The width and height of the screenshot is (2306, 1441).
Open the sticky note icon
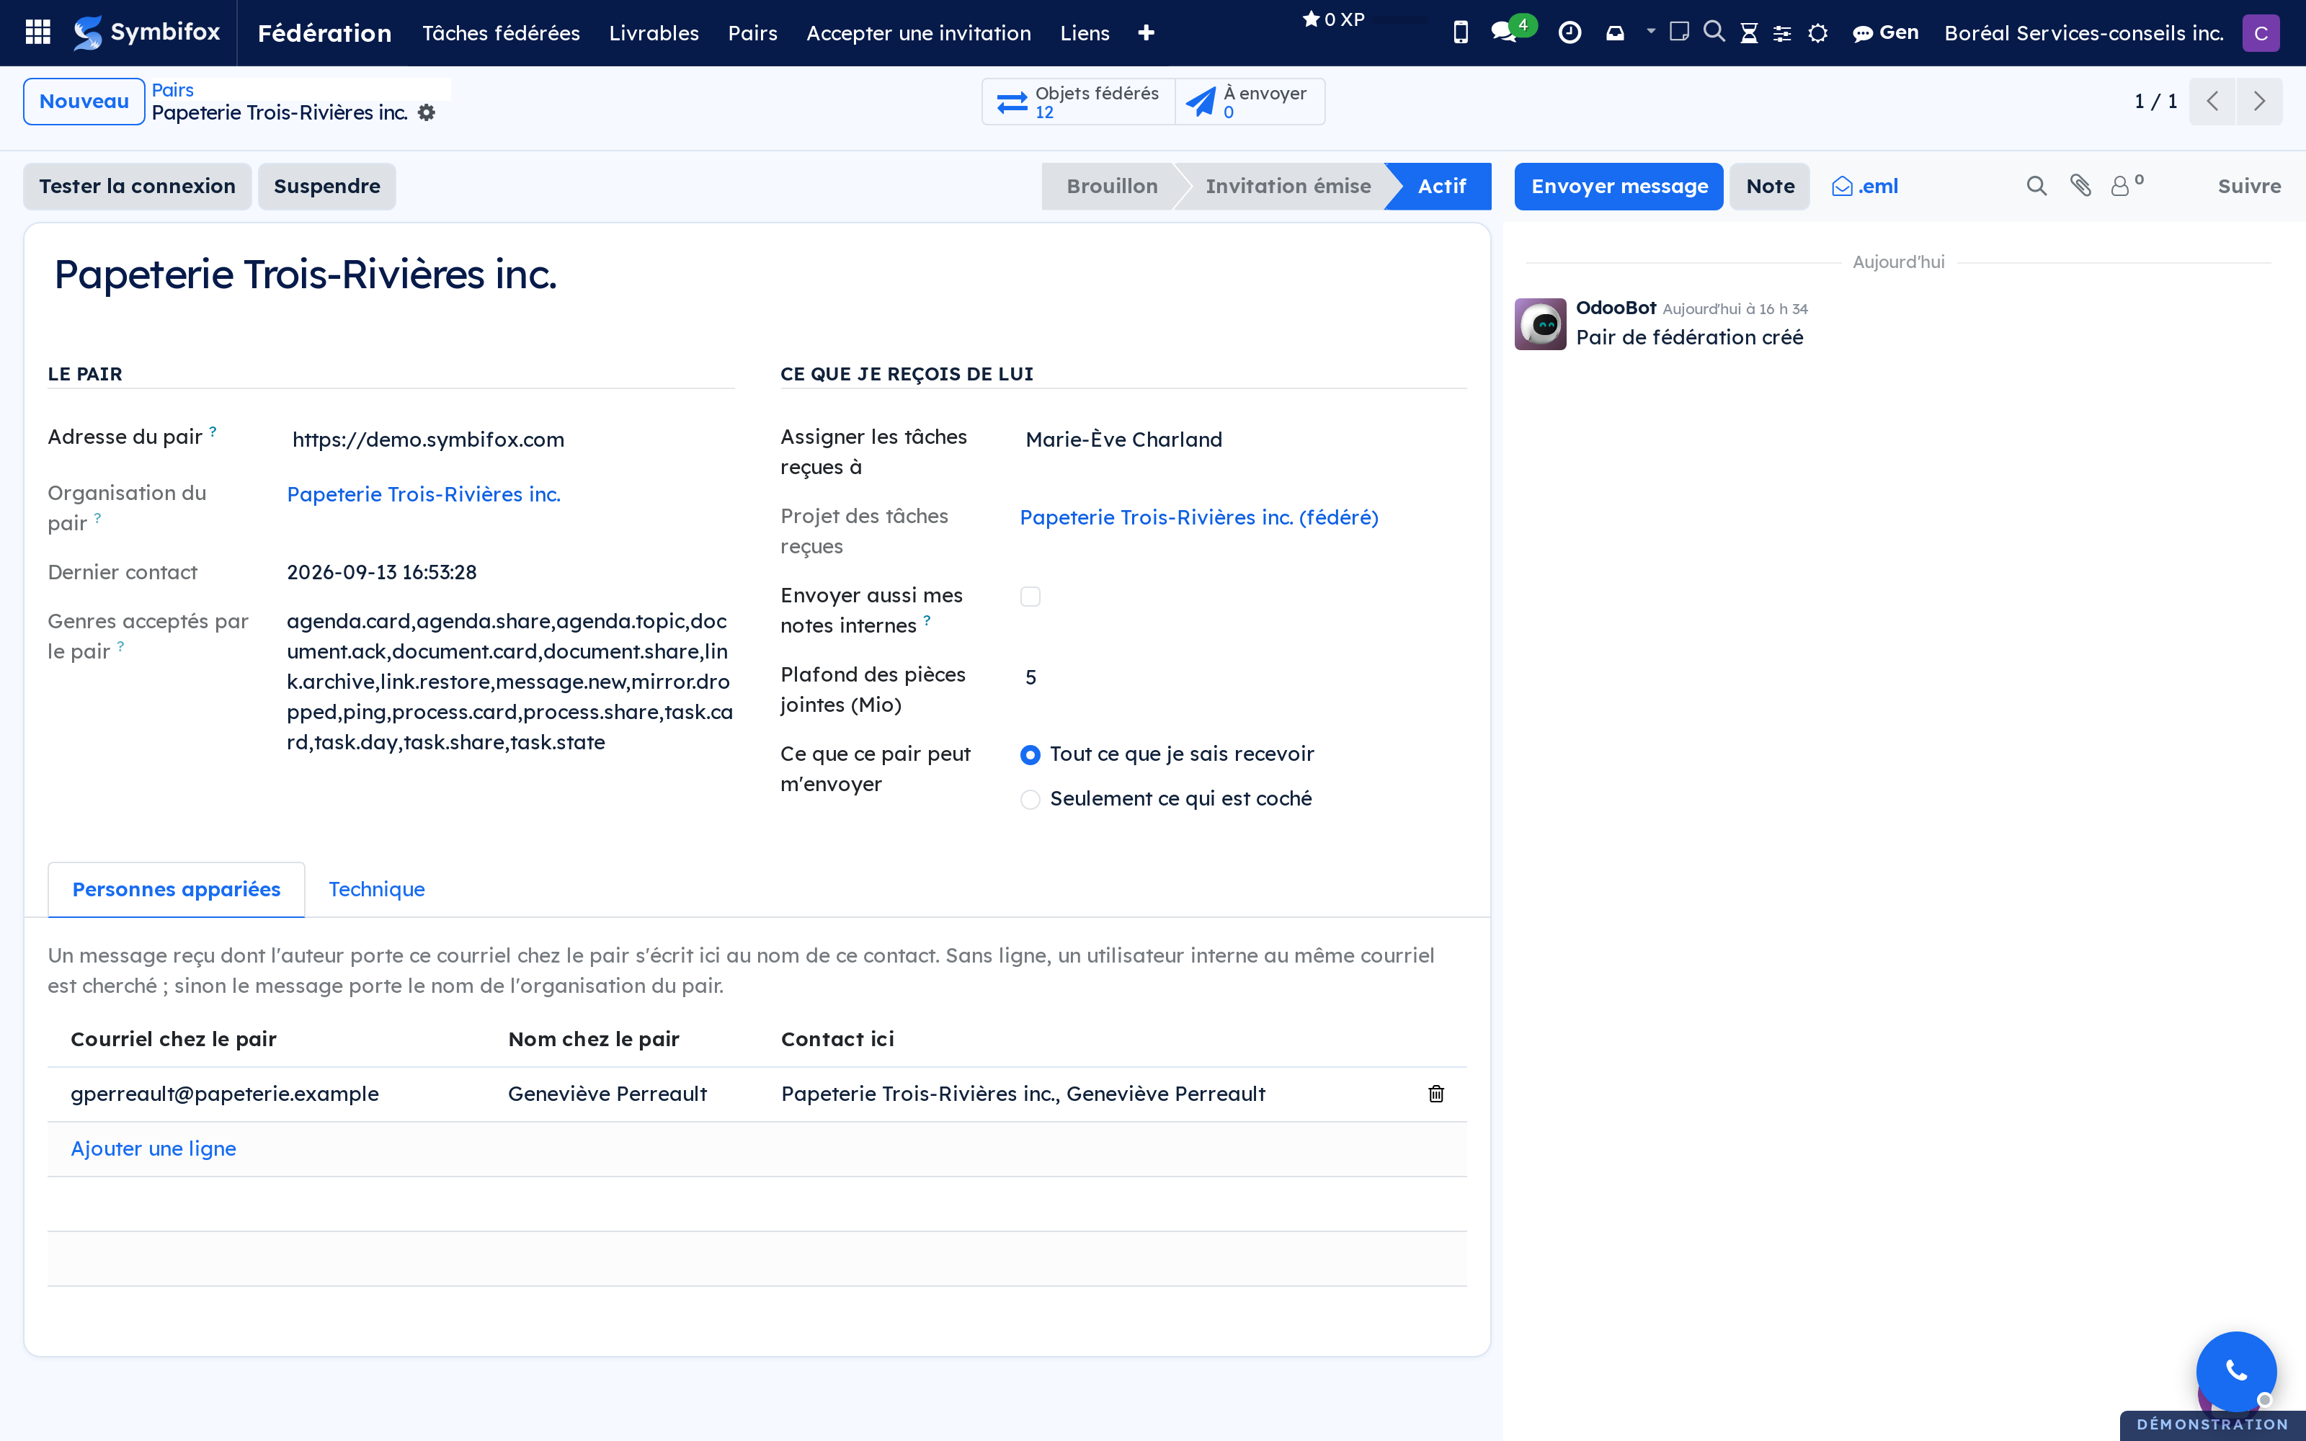point(1679,32)
